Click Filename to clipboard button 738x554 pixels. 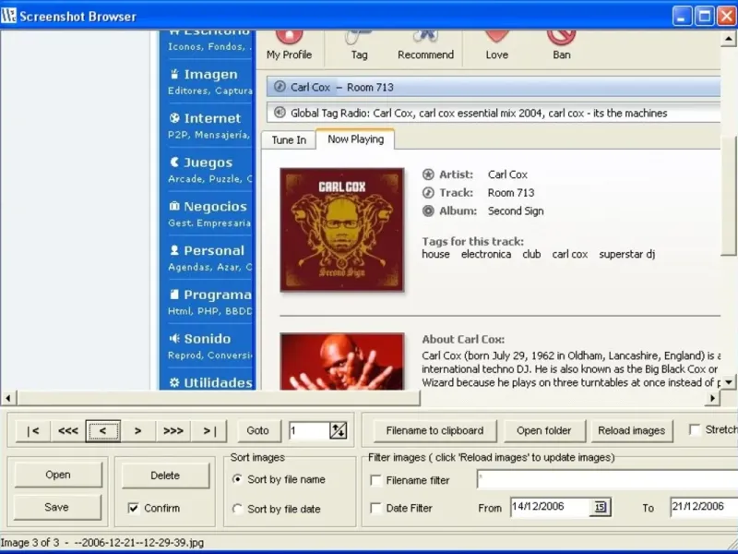(434, 430)
